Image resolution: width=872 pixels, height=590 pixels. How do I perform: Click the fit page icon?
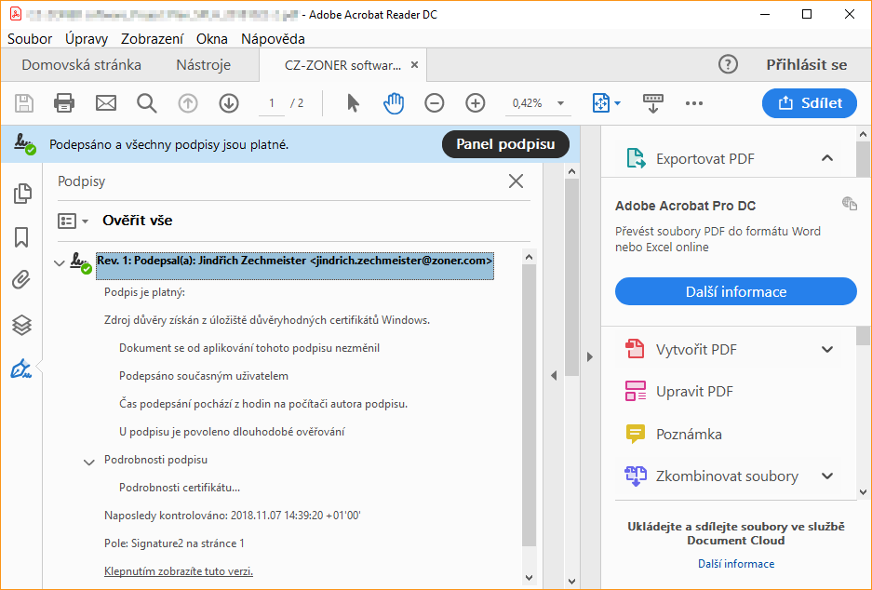coord(601,103)
